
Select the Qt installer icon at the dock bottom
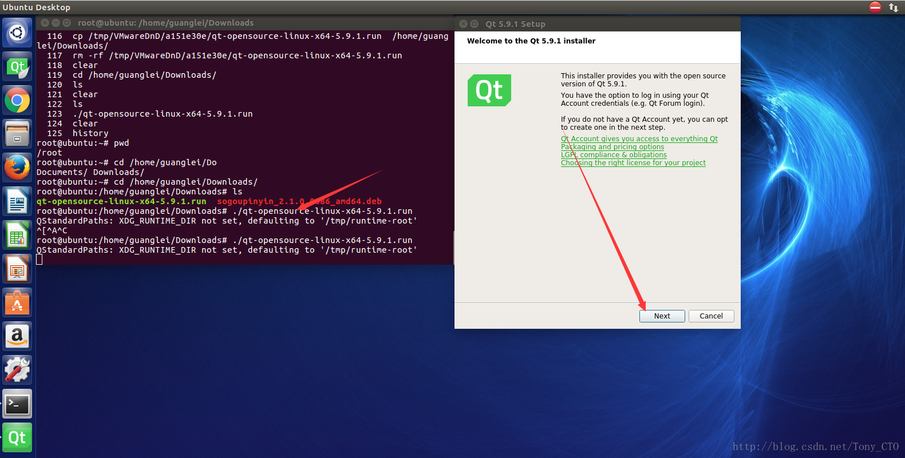[x=17, y=438]
